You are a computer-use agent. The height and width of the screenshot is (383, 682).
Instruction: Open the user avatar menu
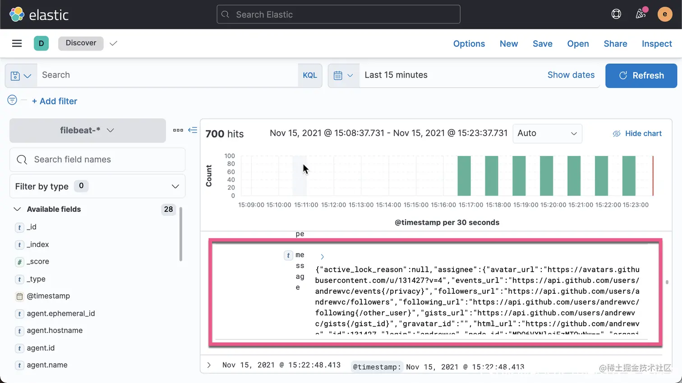(x=664, y=14)
